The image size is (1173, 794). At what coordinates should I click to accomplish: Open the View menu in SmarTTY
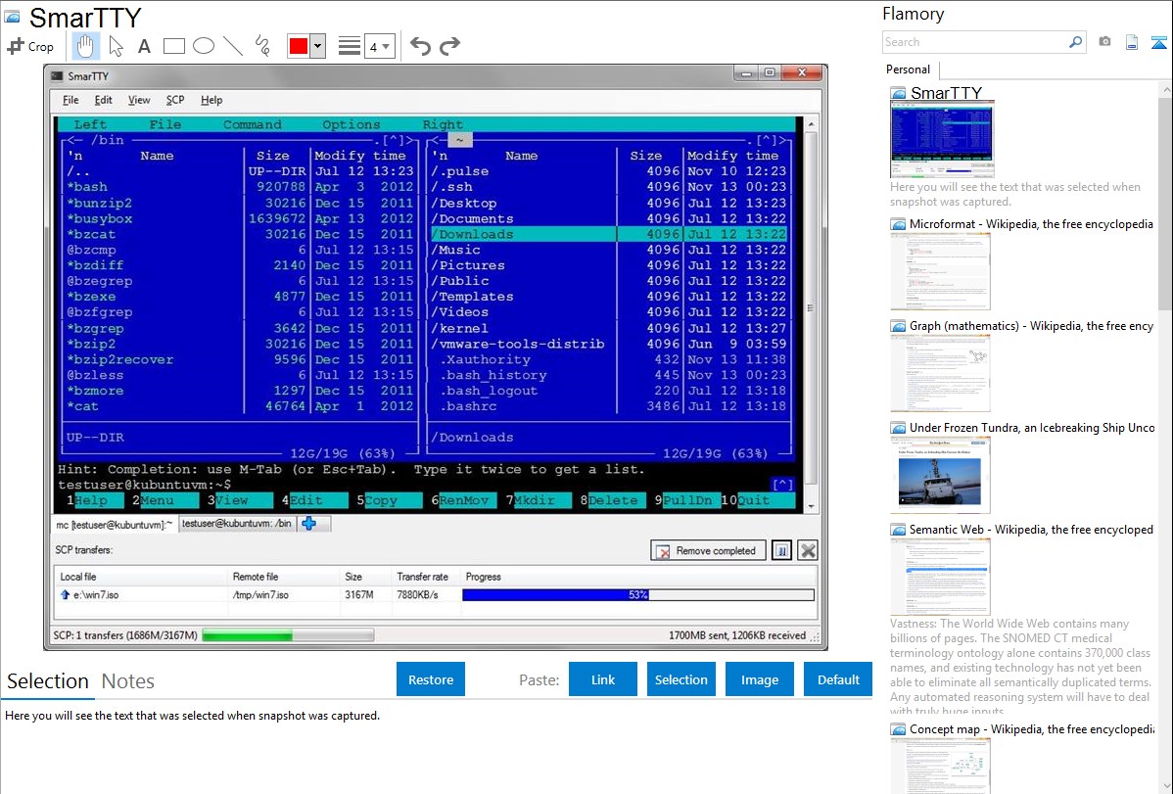138,100
